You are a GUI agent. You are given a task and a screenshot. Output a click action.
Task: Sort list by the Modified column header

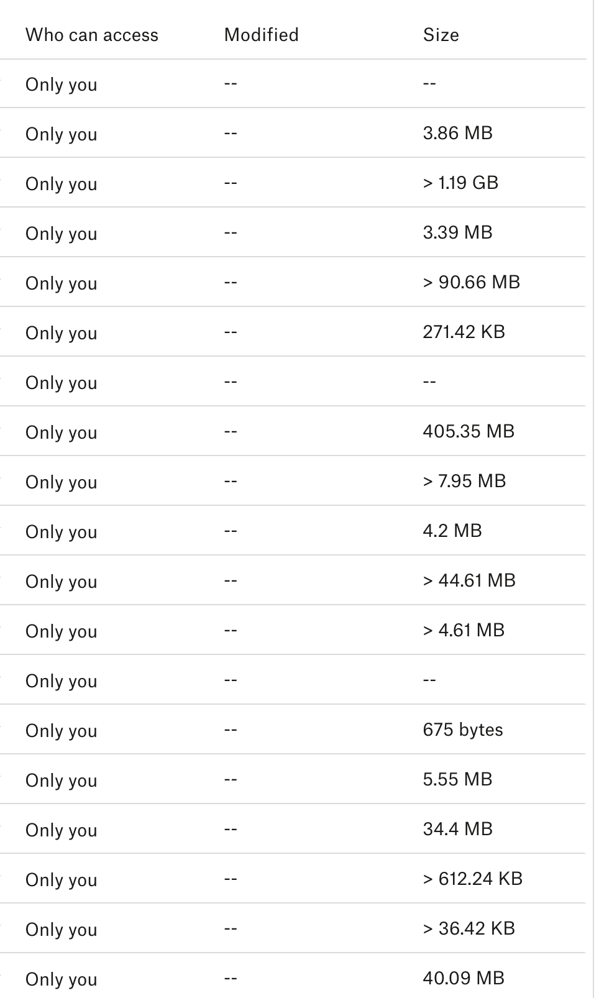(x=261, y=35)
